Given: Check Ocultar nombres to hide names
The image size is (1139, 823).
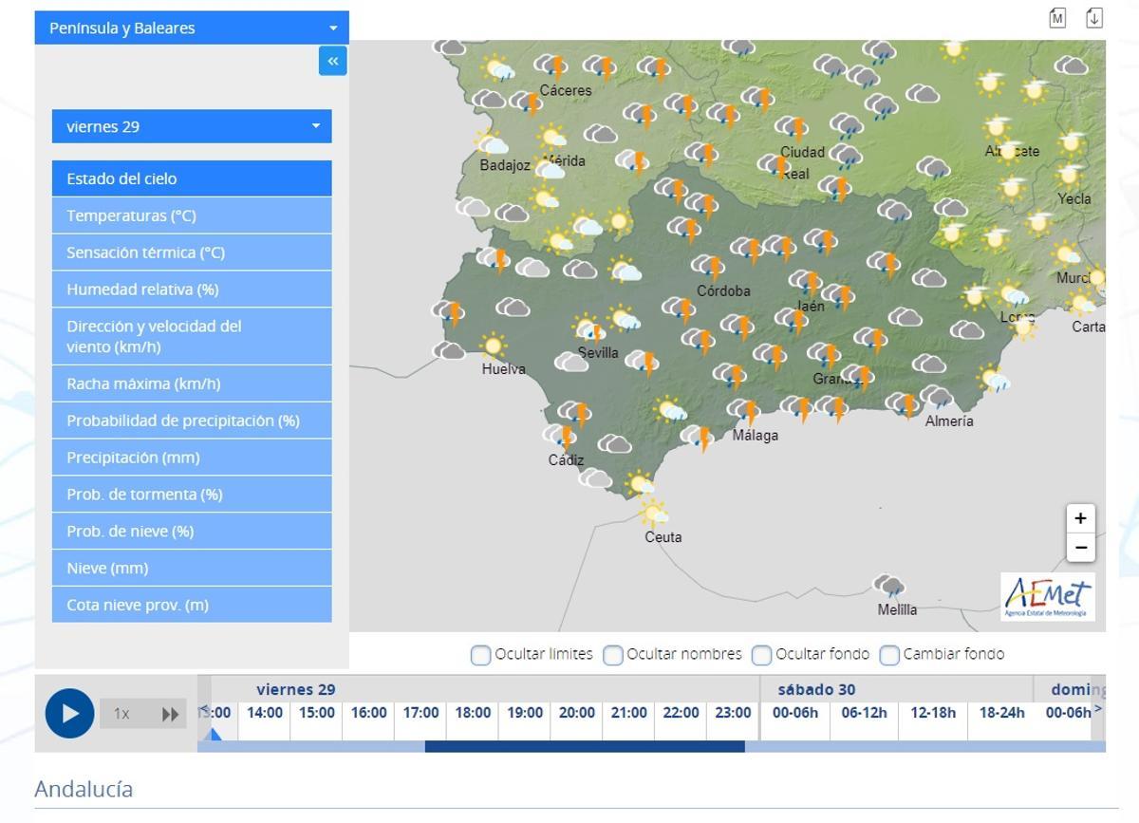Looking at the screenshot, I should (612, 655).
